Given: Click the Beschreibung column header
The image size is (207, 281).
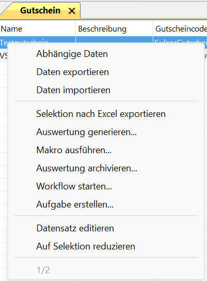Looking at the screenshot, I should (114, 29).
